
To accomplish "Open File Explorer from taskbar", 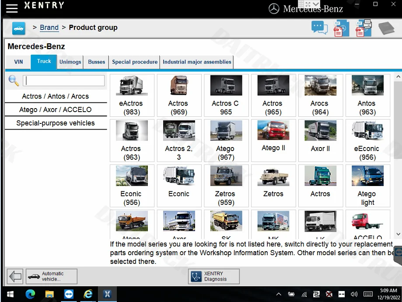I will click(49, 294).
